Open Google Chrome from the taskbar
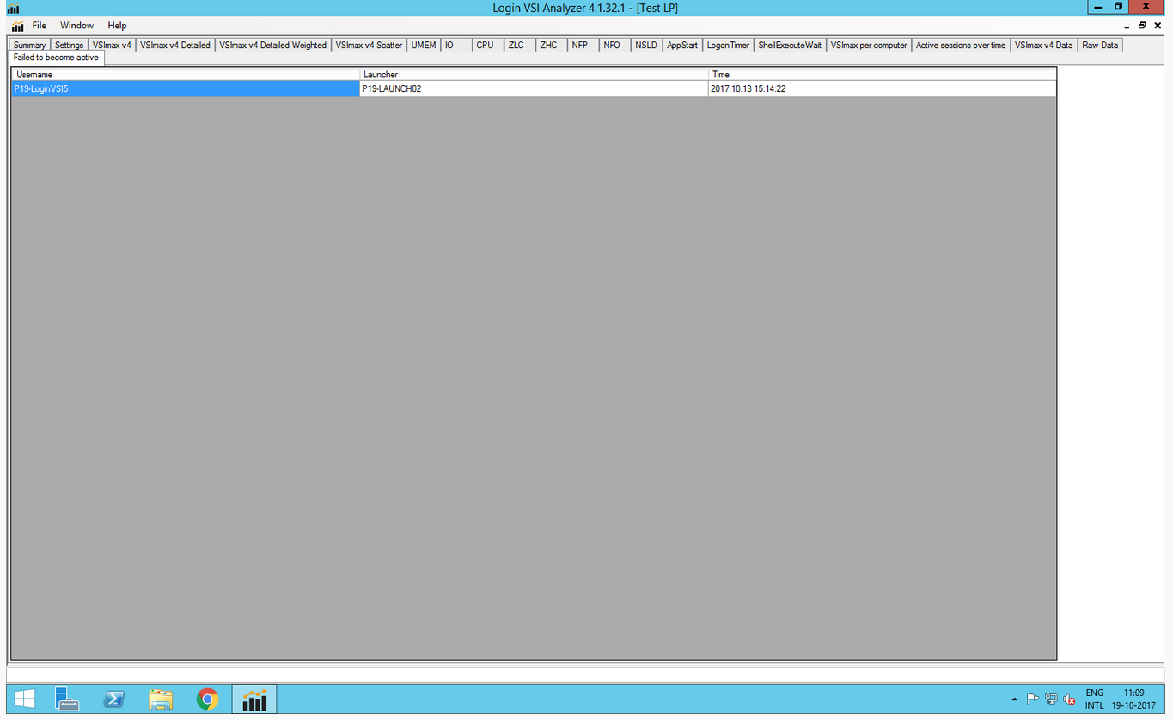1173x720 pixels. pyautogui.click(x=207, y=699)
